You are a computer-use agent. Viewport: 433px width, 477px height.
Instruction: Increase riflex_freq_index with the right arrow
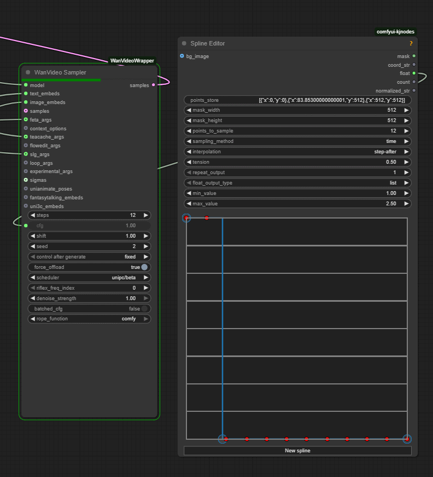click(146, 288)
